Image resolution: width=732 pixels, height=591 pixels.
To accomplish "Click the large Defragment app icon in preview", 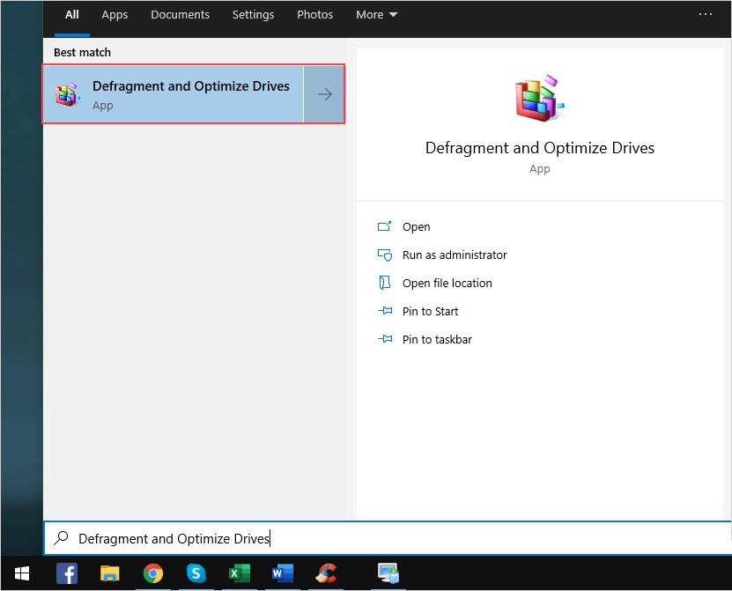I will [x=539, y=98].
